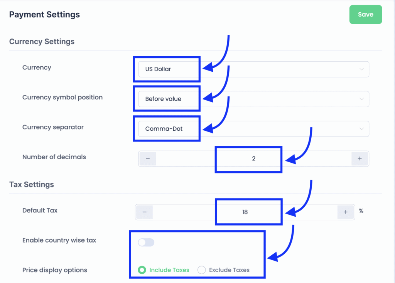Click the green Save button
This screenshot has width=395, height=283.
point(365,15)
